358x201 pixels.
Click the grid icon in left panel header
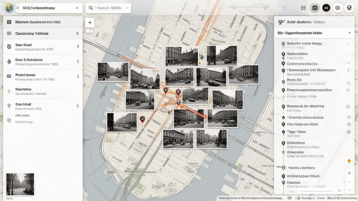click(x=9, y=22)
